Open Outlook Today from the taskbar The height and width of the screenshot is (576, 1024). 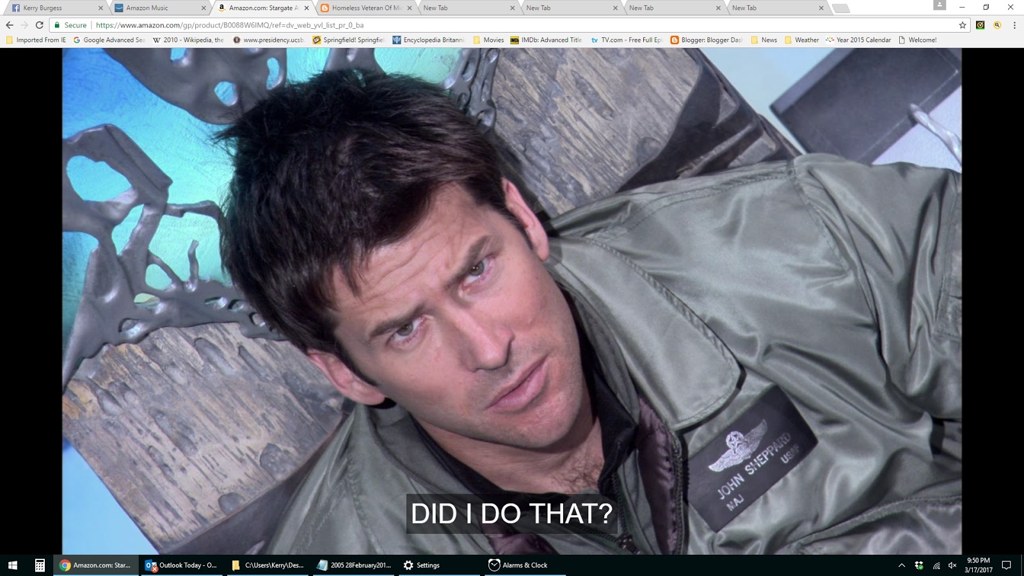[182, 565]
